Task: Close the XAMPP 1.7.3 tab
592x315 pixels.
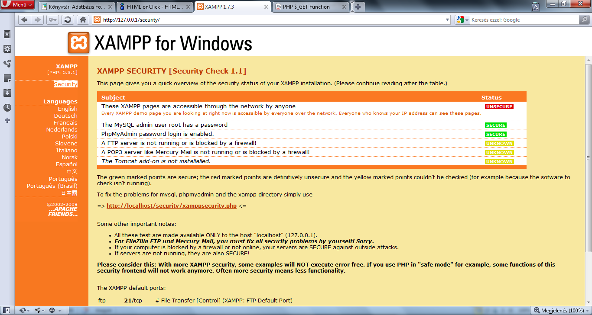Action: (266, 7)
